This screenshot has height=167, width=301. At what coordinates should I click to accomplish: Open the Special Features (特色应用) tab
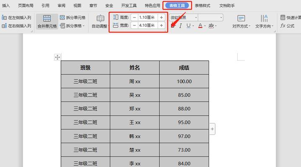153,6
